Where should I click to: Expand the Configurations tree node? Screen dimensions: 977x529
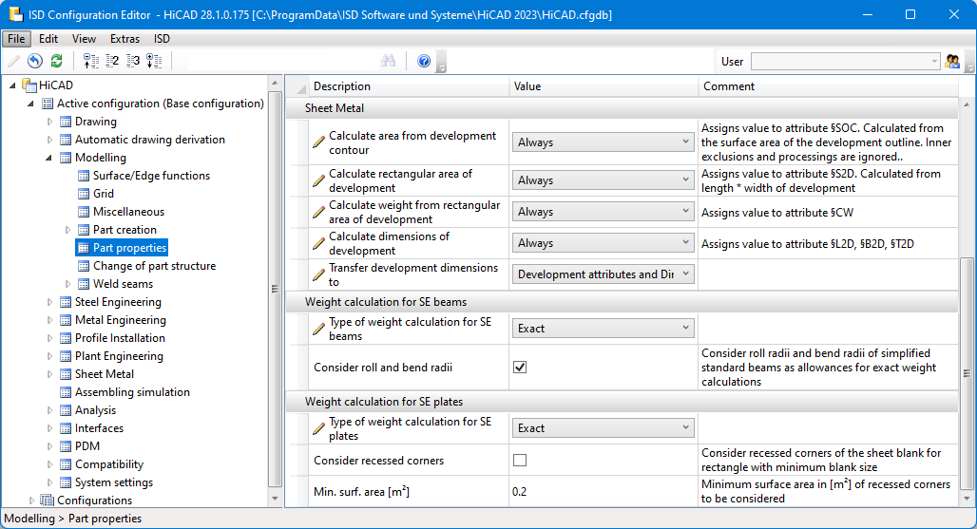pyautogui.click(x=31, y=501)
